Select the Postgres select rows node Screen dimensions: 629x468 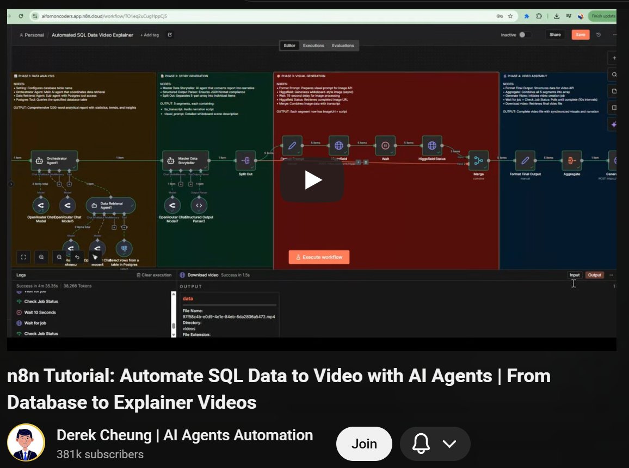coord(124,249)
